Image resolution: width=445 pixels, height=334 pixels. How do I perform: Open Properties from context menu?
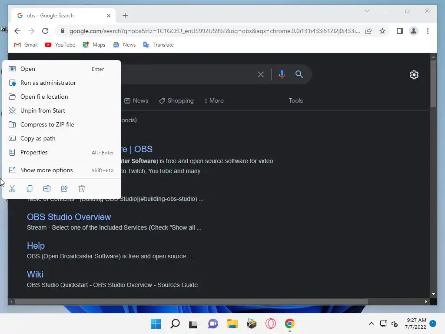point(61,153)
